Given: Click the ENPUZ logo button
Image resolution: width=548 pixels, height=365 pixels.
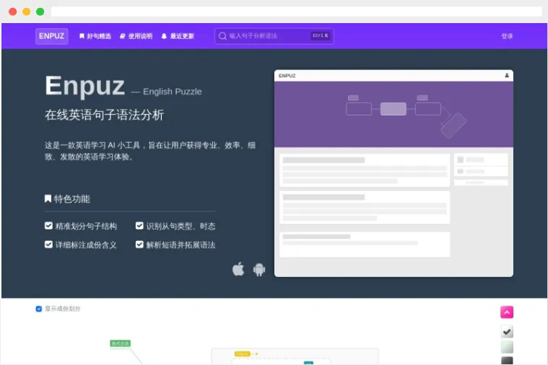Looking at the screenshot, I should click(52, 36).
